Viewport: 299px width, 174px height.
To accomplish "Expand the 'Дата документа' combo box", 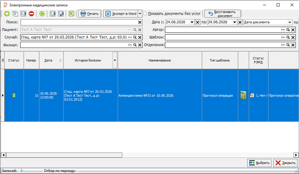I will tap(290, 22).
